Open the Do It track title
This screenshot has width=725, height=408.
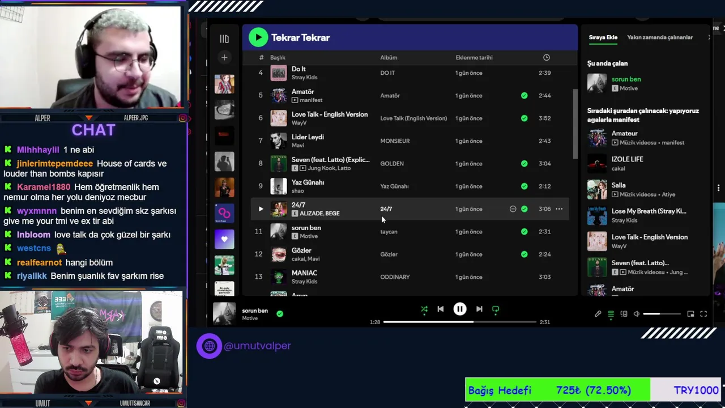click(x=298, y=69)
